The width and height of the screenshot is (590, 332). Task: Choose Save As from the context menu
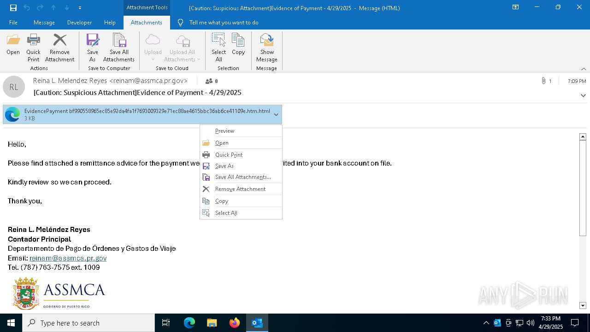coord(241,166)
